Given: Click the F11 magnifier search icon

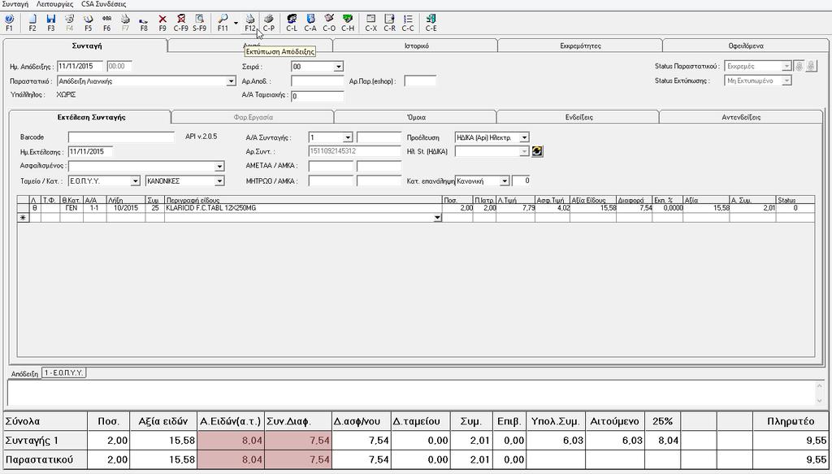Looking at the screenshot, I should (223, 23).
